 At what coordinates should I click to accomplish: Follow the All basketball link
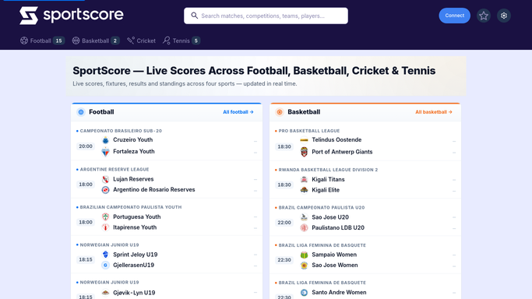point(434,112)
